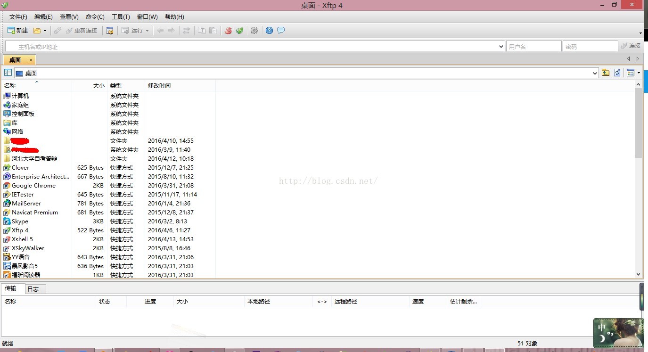
Task: Open the 工具(T) menu
Action: [121, 17]
